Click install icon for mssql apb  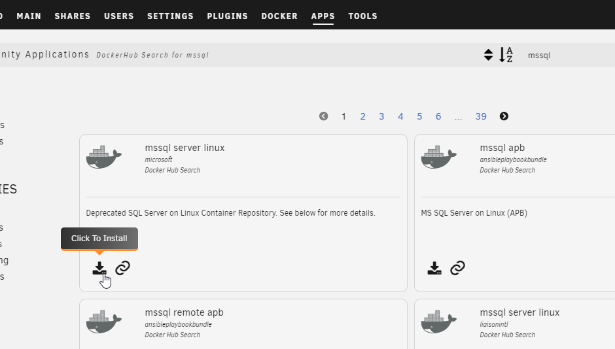point(434,269)
